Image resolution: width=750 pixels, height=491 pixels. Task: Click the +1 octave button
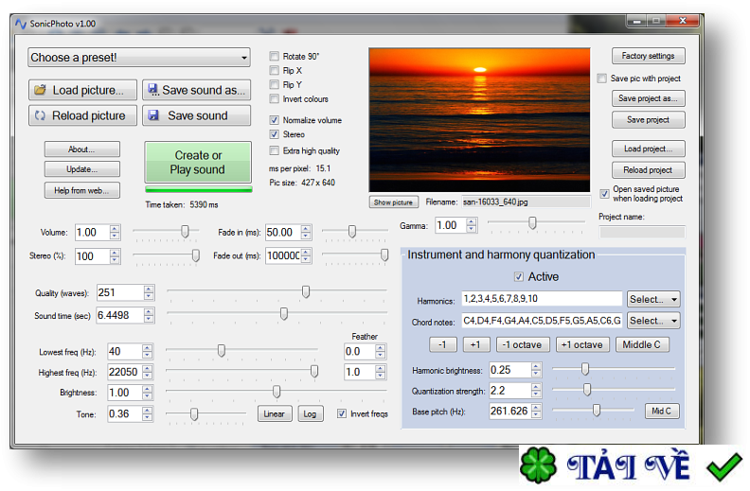pos(580,344)
